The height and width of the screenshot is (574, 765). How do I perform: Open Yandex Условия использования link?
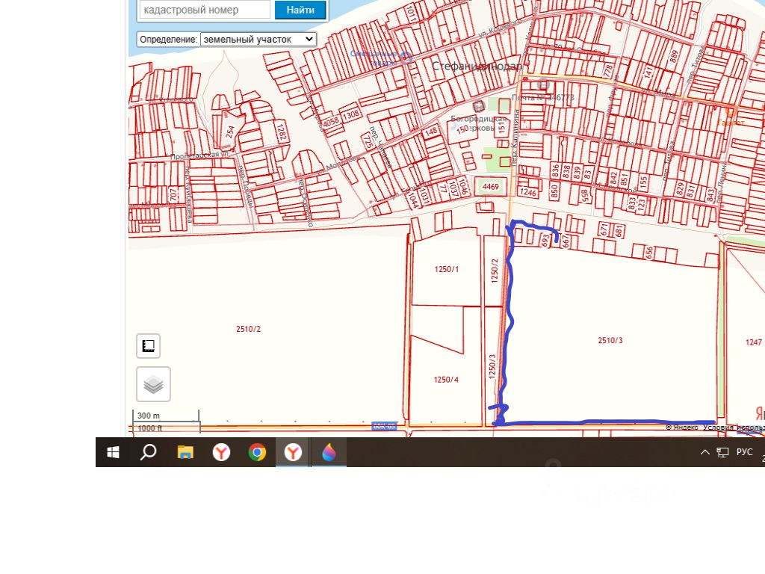734,428
